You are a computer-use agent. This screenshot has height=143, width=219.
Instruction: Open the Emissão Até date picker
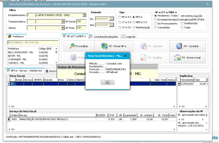(112, 25)
